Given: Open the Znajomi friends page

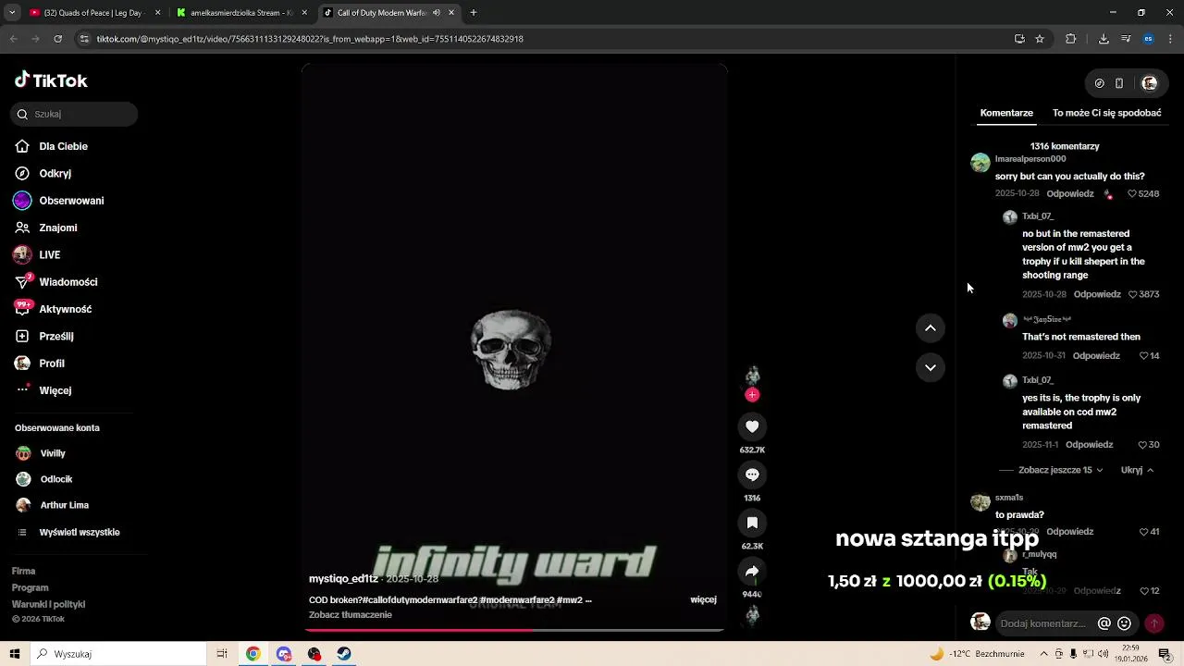Looking at the screenshot, I should pyautogui.click(x=46, y=228).
